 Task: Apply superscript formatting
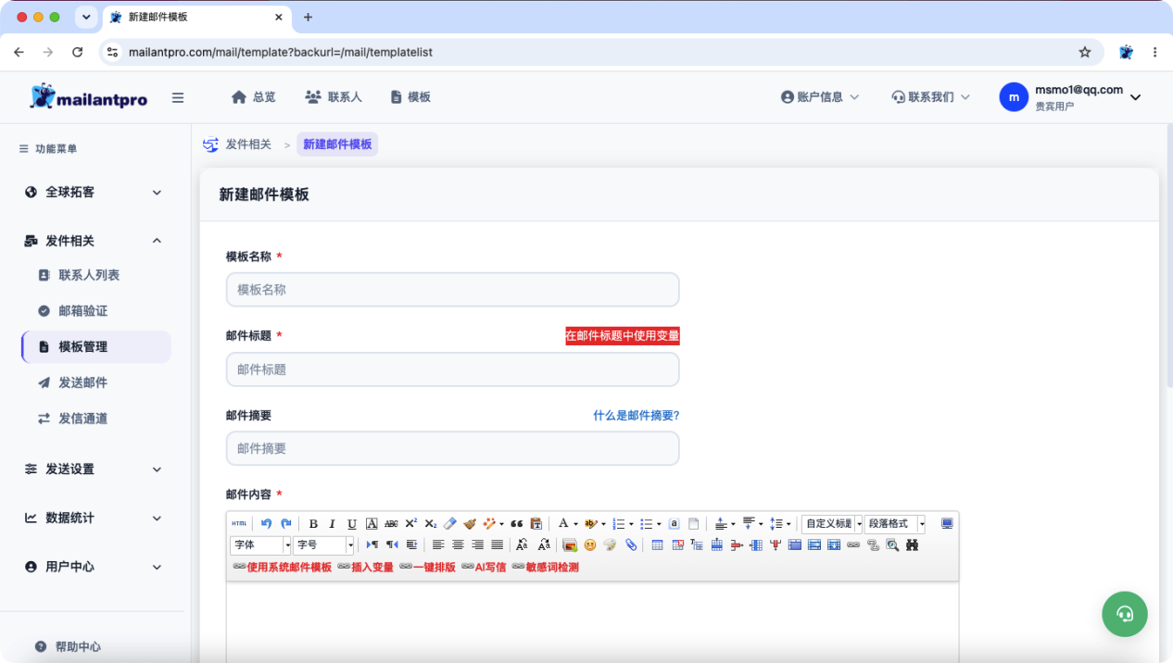coord(410,523)
